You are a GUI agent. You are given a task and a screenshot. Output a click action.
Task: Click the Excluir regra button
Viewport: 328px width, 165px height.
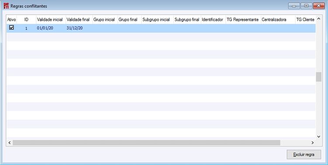coord(304,155)
